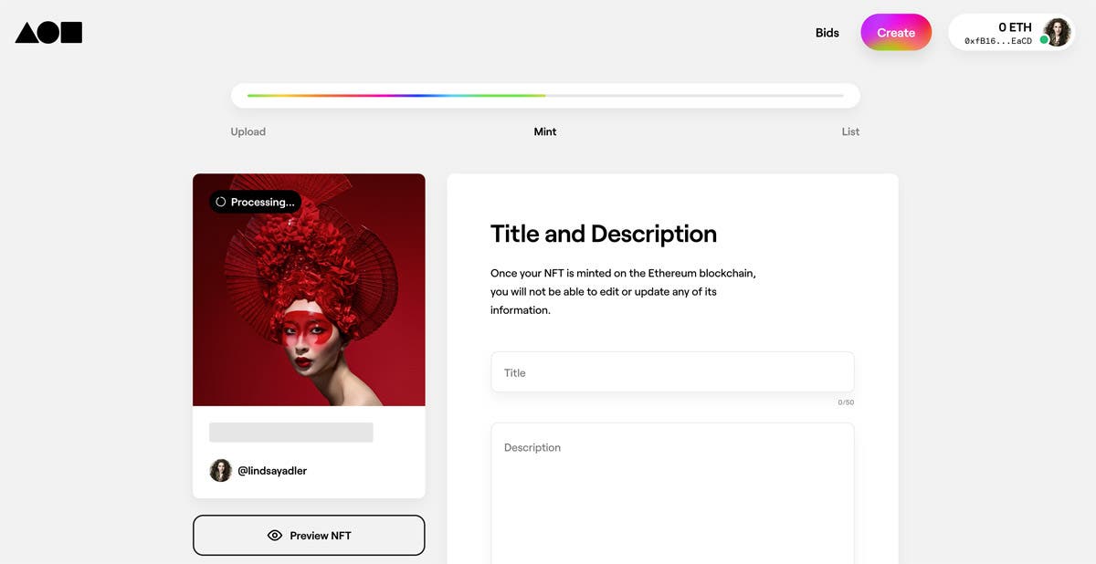Select the Mint step label
Image resolution: width=1096 pixels, height=564 pixels.
[545, 131]
